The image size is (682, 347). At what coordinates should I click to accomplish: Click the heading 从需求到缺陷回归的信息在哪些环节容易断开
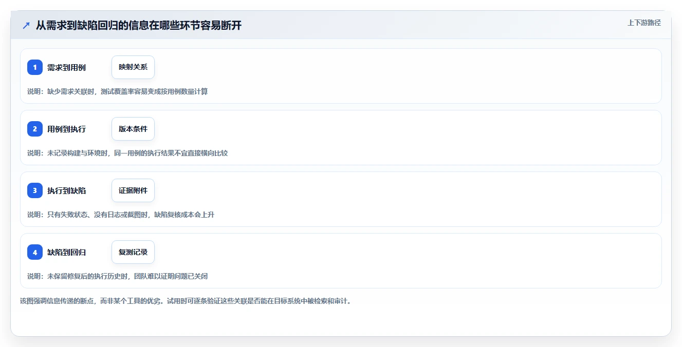click(x=139, y=25)
